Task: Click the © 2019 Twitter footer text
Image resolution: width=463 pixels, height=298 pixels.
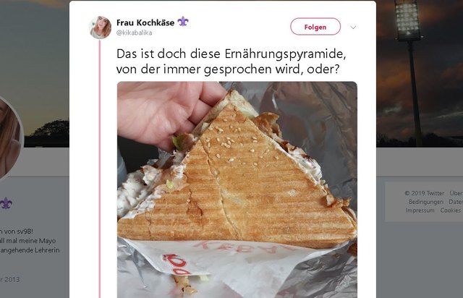Action: (425, 193)
